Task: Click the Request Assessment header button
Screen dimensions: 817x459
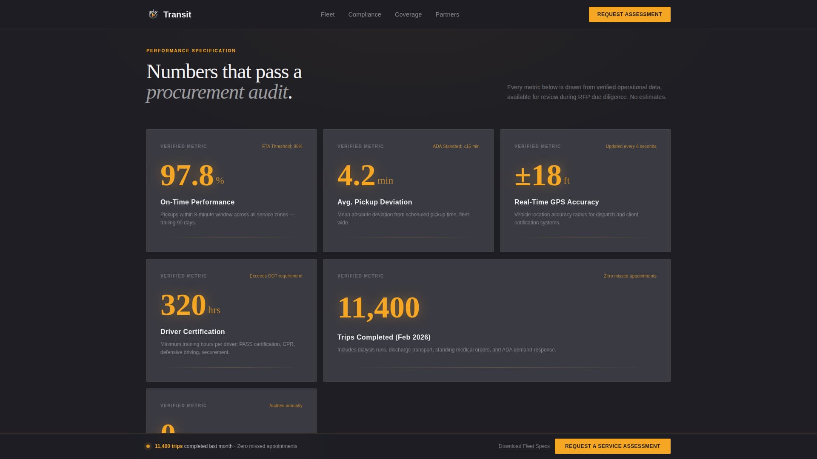Action: 629,14
